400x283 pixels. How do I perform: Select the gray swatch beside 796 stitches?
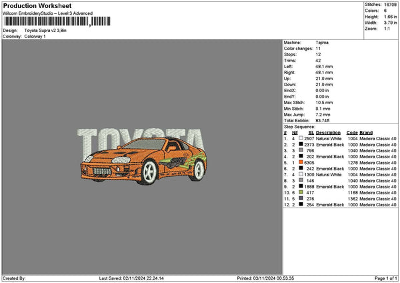[301, 150]
